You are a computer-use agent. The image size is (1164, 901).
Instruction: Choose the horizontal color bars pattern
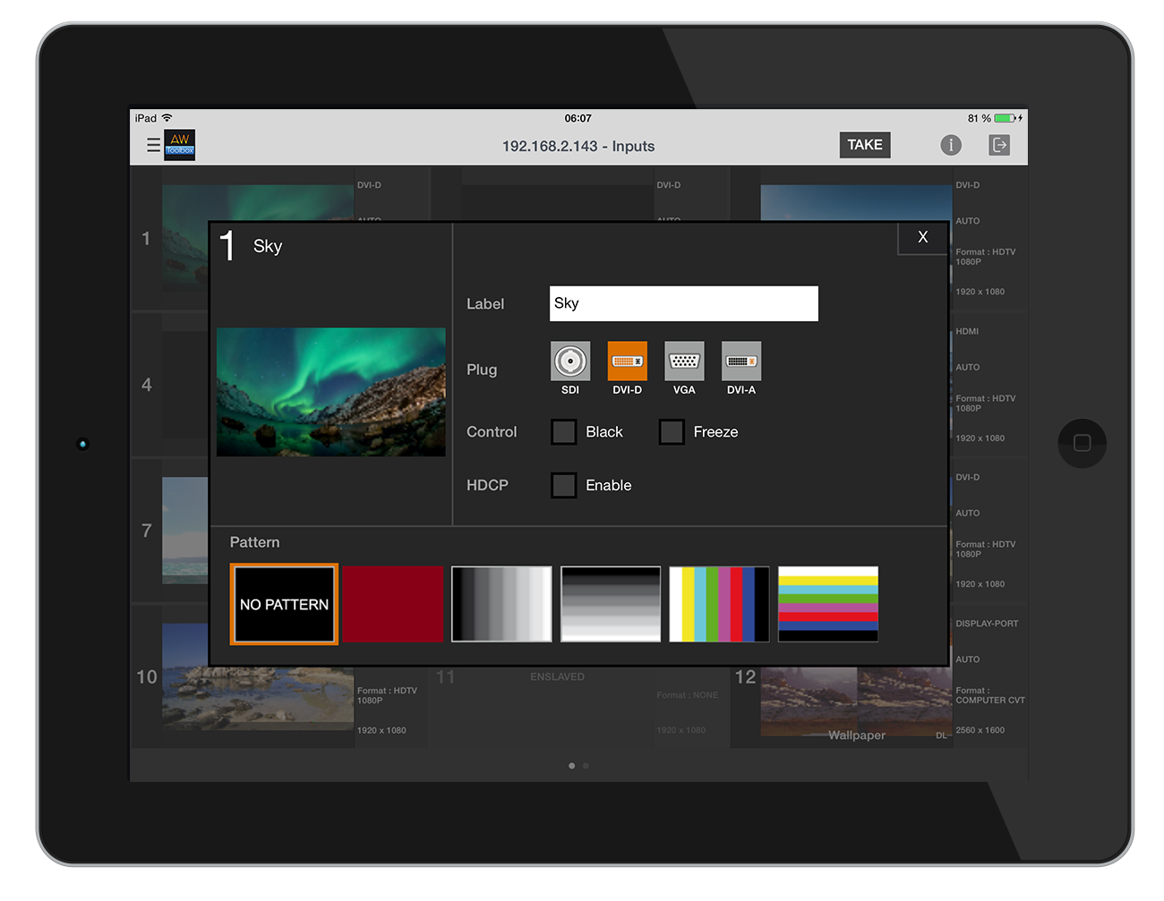click(828, 604)
